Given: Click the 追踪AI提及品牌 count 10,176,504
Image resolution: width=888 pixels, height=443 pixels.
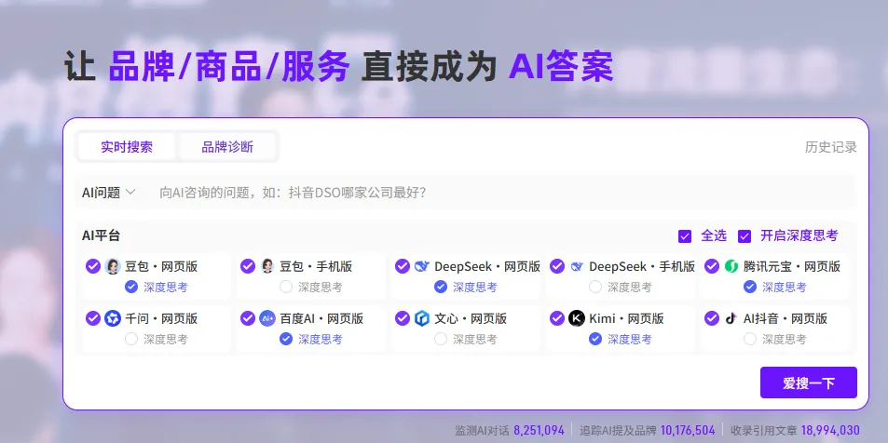Looking at the screenshot, I should pyautogui.click(x=688, y=430).
